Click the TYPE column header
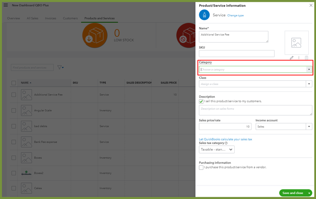 (103, 83)
